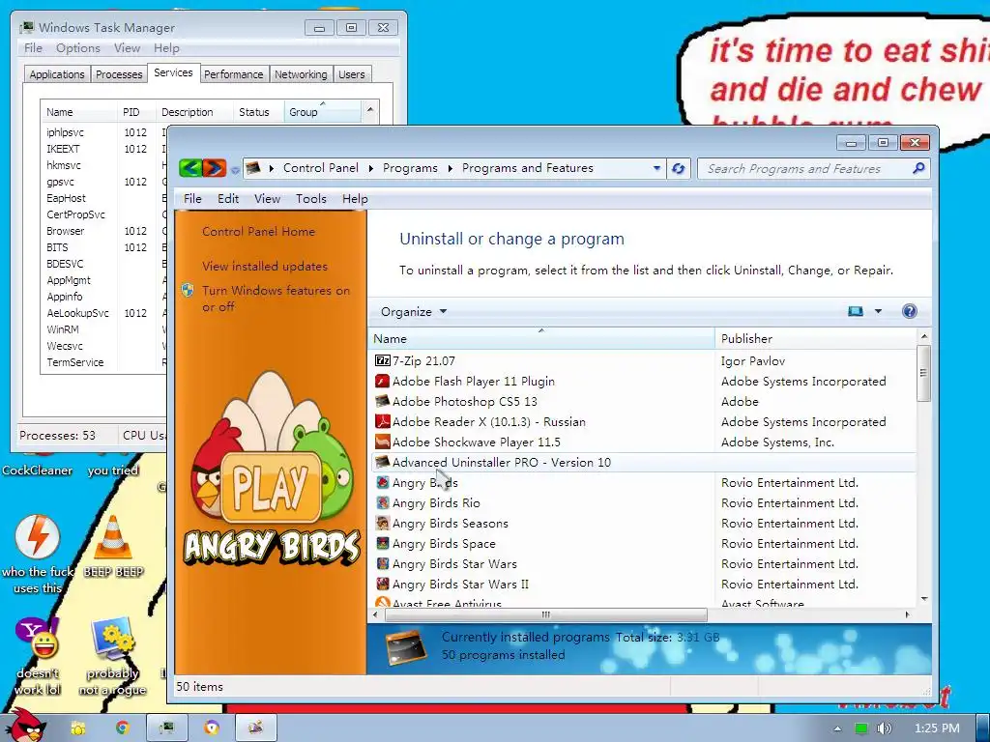The width and height of the screenshot is (990, 742).
Task: Open the CockCleaner desktop shortcut
Action: (38, 471)
